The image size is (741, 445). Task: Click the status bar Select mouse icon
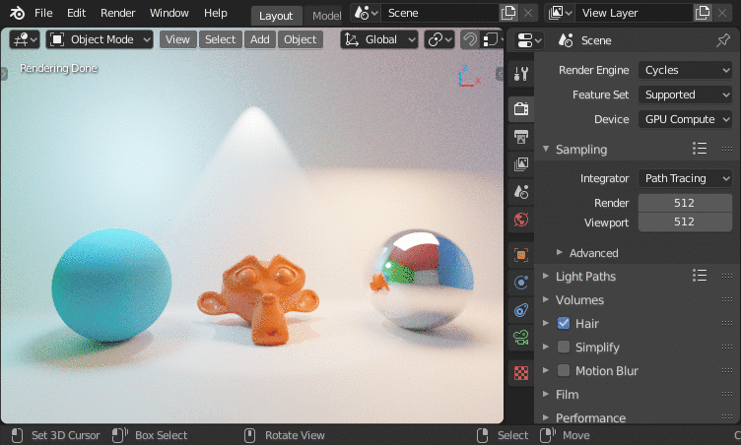[x=483, y=435]
